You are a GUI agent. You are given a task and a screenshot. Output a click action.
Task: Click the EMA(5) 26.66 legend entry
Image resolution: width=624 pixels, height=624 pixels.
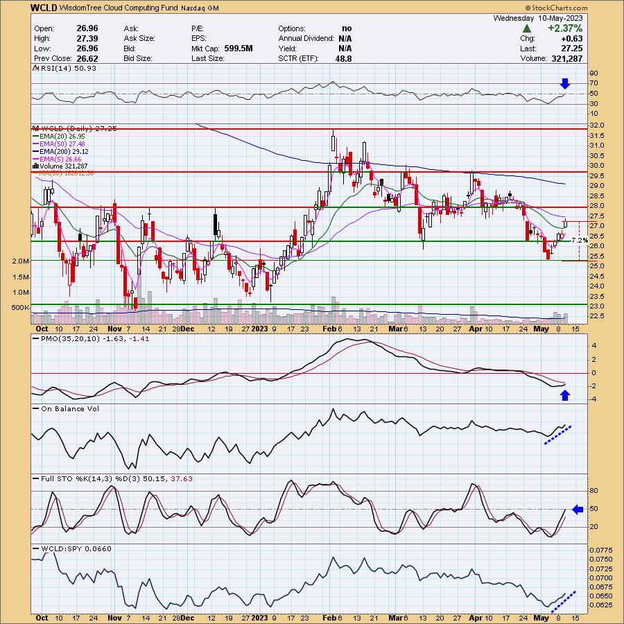pos(60,159)
